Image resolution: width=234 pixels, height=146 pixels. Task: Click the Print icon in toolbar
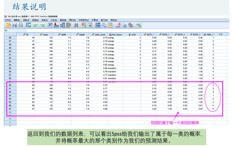21,25
